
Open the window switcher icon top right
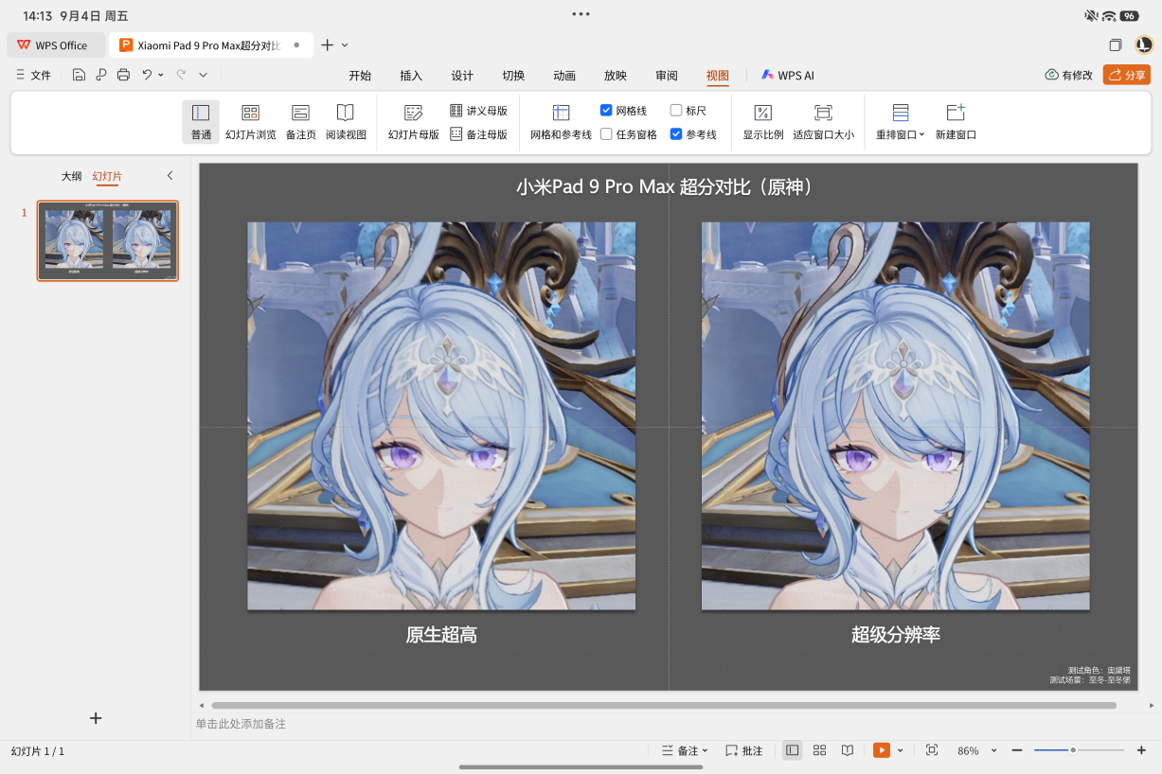pos(1116,44)
